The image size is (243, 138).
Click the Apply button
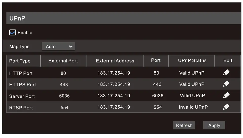coord(214,125)
